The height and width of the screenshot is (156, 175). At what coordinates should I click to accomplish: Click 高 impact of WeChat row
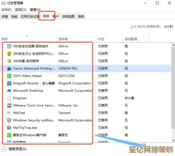pos(126,113)
